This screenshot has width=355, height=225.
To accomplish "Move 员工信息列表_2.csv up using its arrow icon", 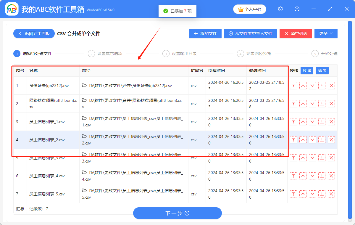I will [303, 139].
